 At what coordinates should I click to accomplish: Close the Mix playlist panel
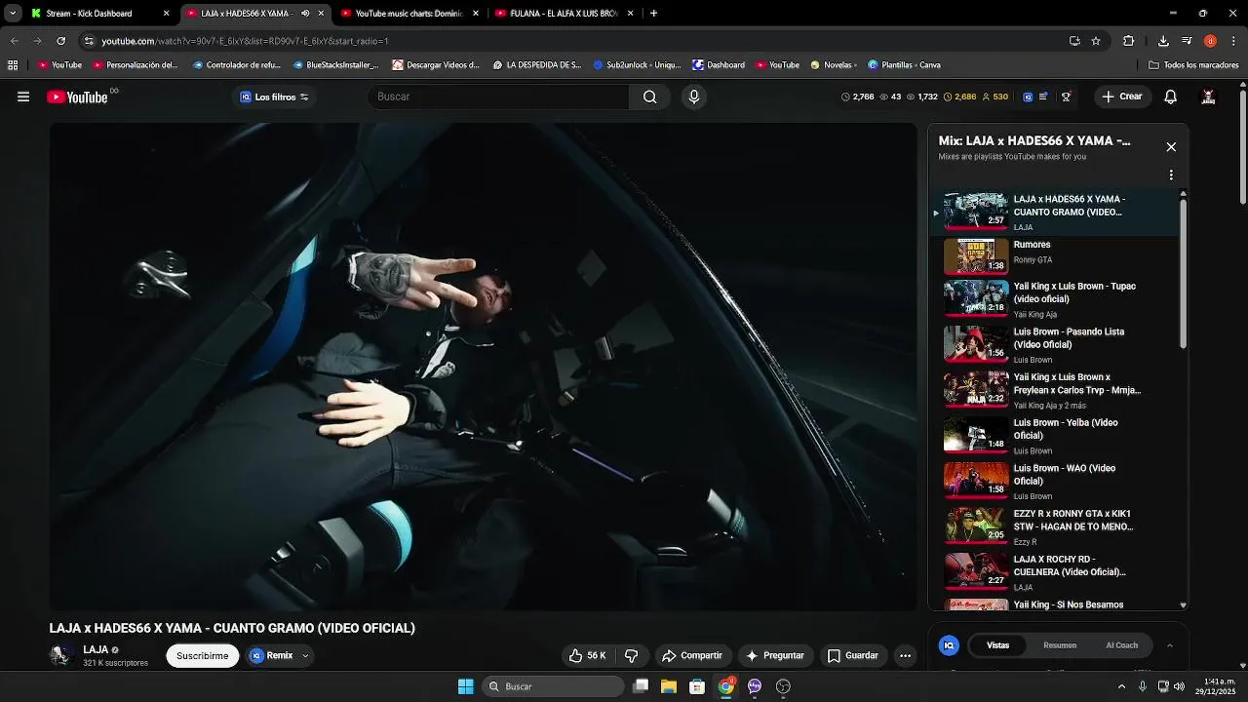coord(1171,147)
